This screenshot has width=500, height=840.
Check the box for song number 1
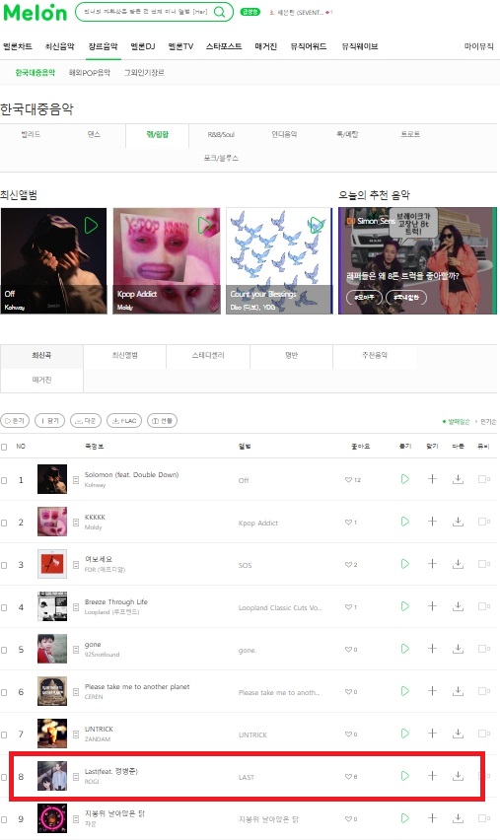4,480
